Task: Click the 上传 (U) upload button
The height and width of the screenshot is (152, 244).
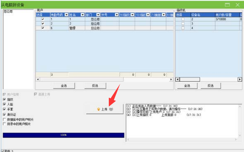Action: [x=105, y=109]
